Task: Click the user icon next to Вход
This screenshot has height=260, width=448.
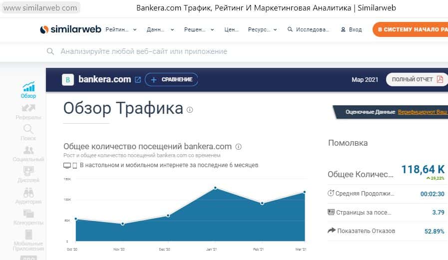Action: tap(343, 29)
